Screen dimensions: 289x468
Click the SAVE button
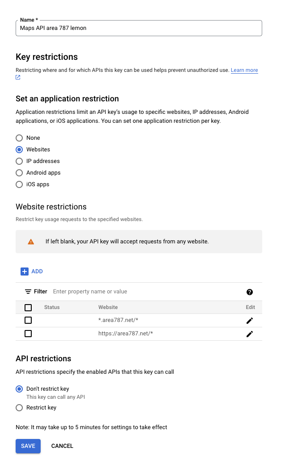click(x=28, y=446)
